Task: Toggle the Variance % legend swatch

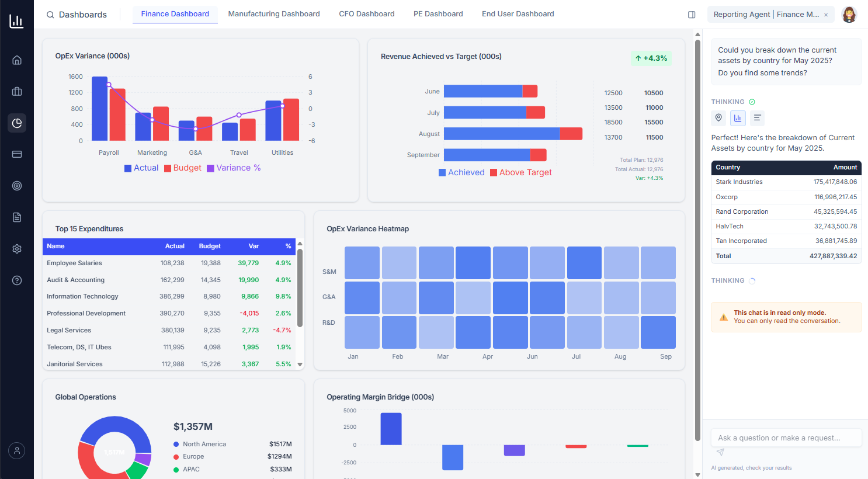Action: pos(210,168)
